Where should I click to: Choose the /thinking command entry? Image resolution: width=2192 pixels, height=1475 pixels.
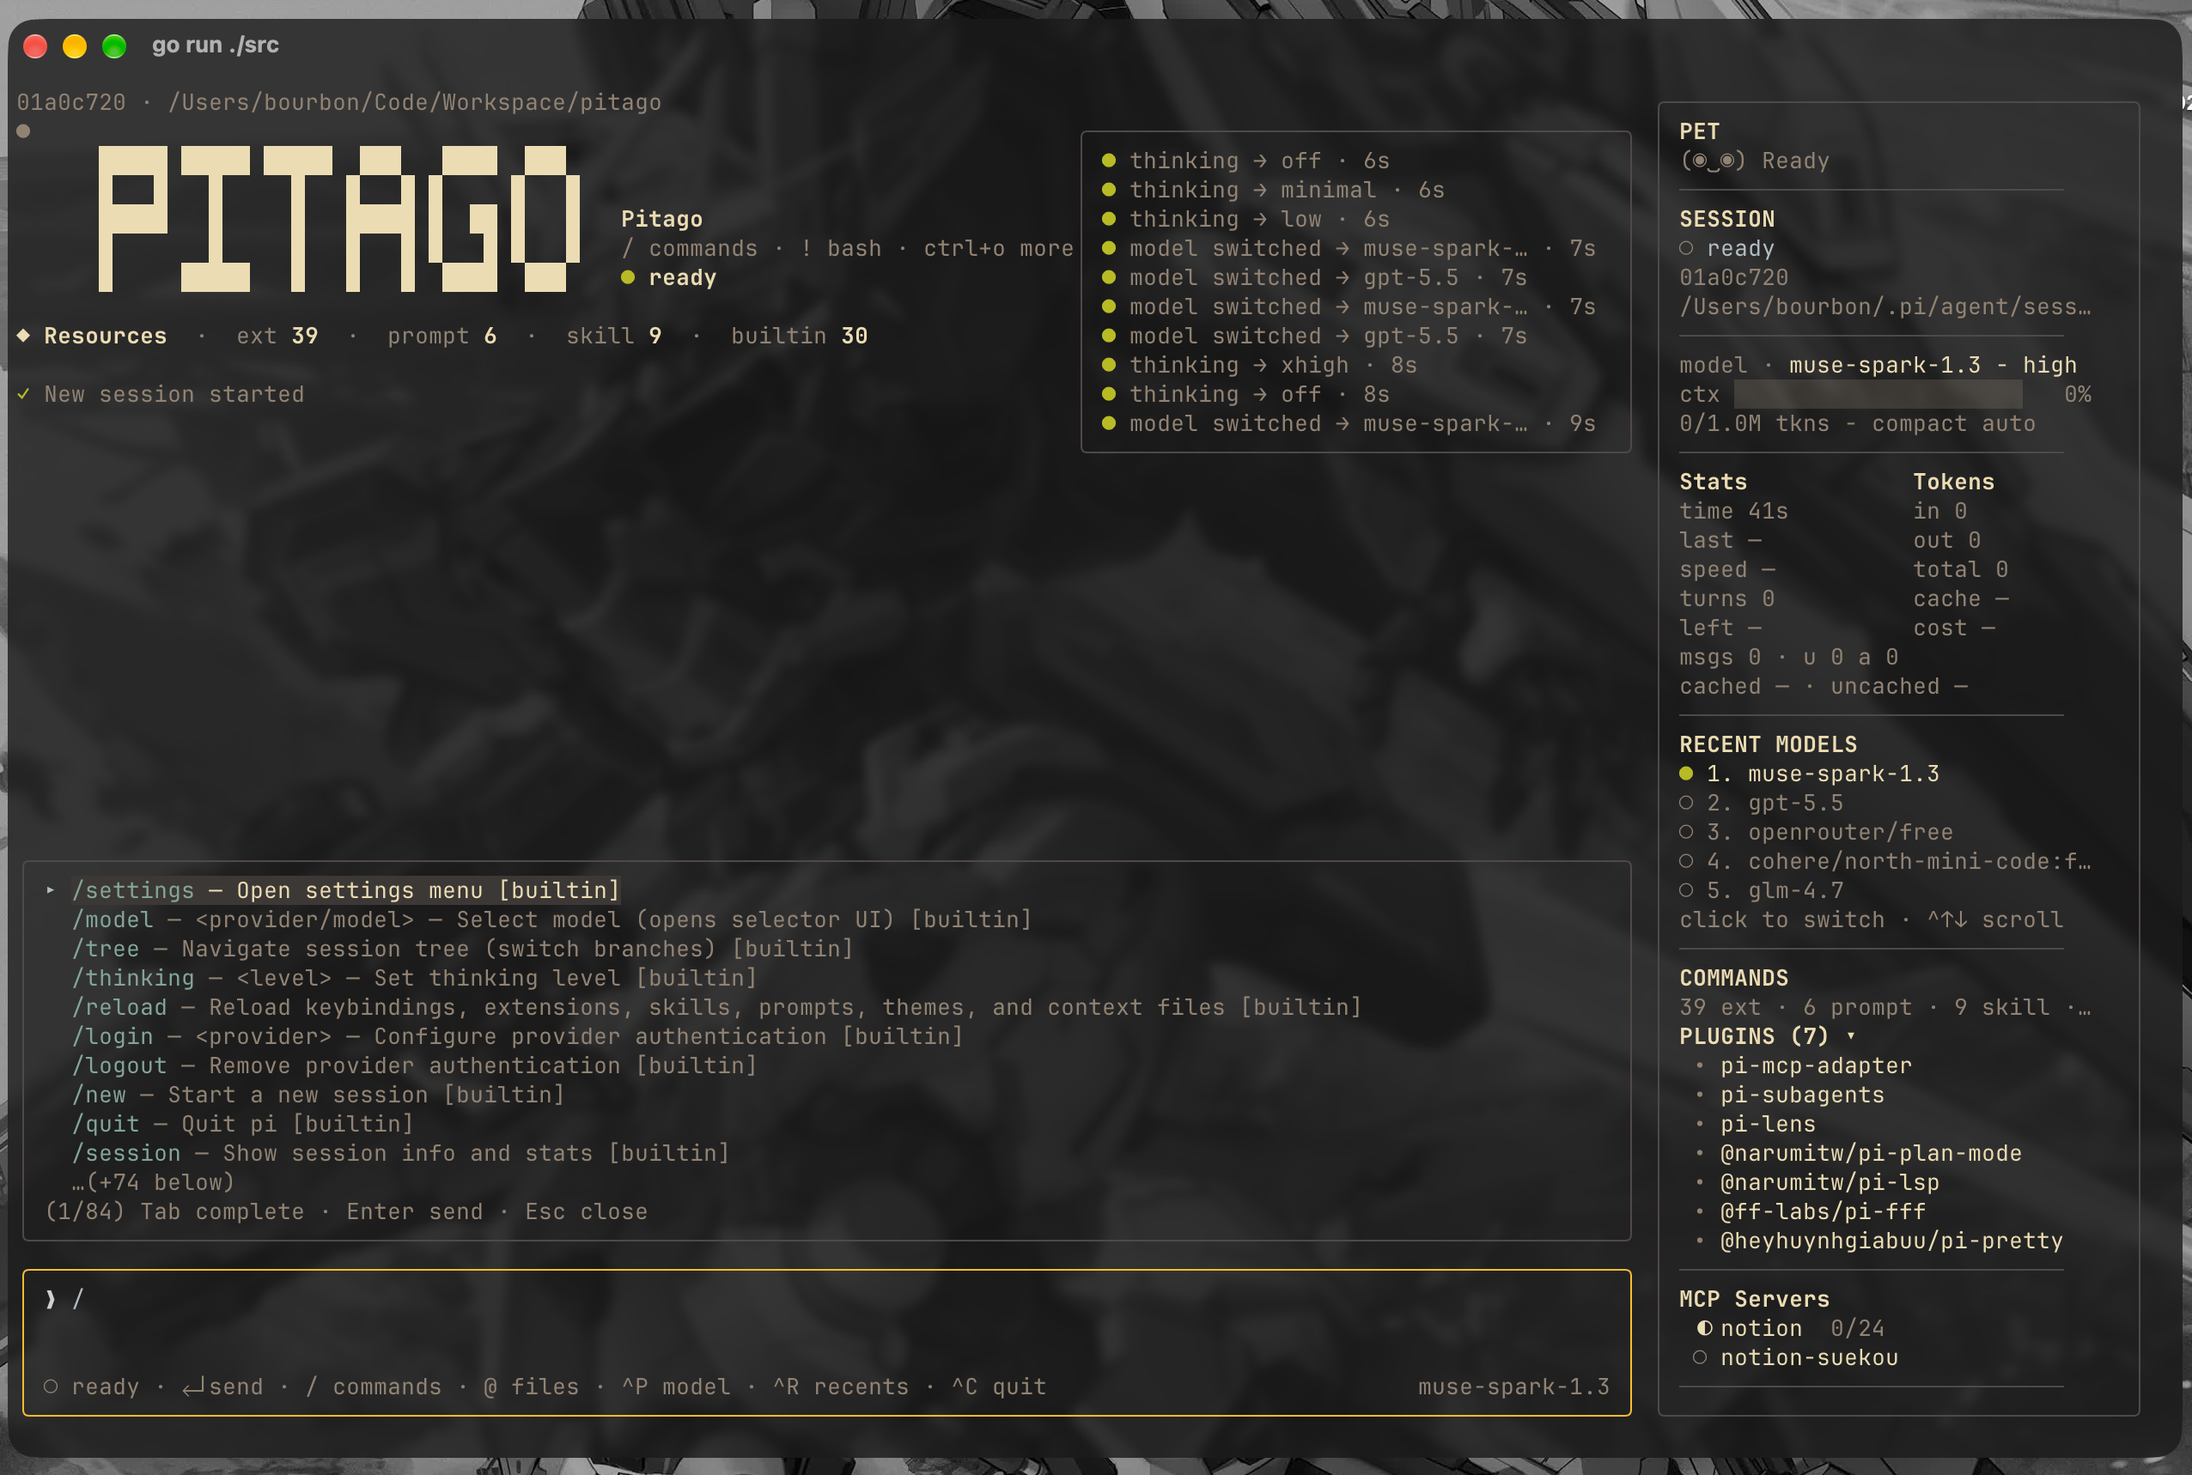pos(414,977)
